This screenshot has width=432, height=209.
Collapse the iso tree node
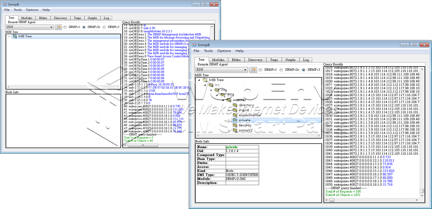click(205, 85)
